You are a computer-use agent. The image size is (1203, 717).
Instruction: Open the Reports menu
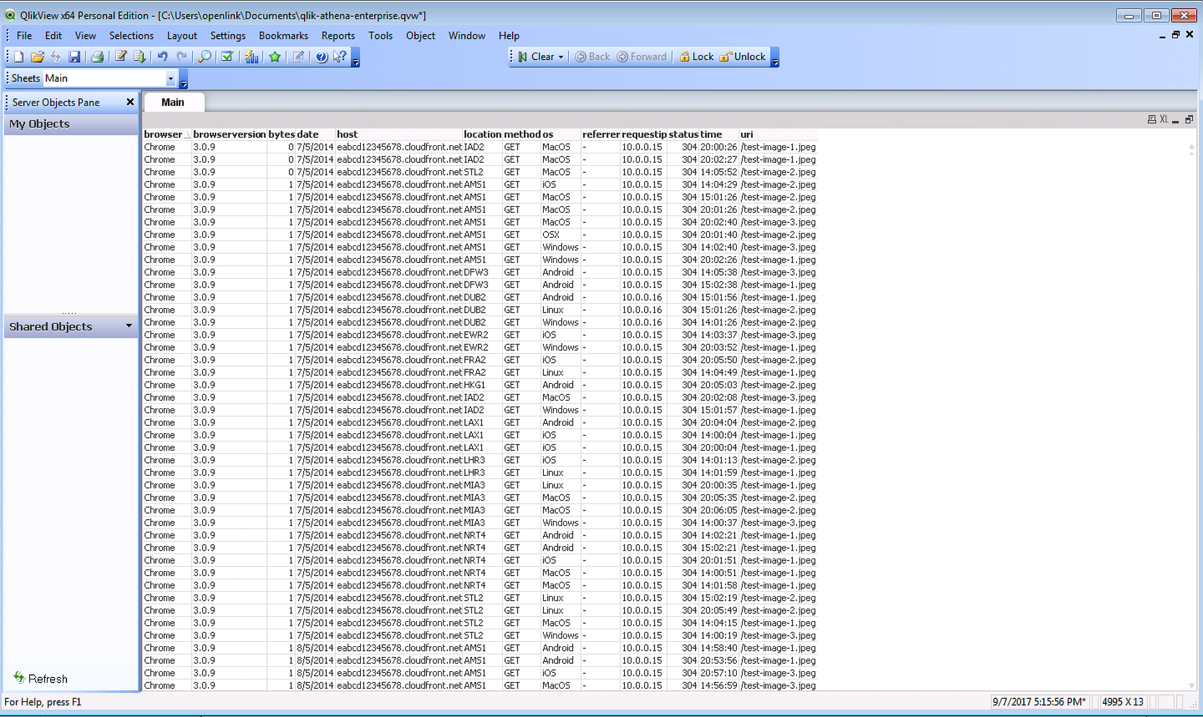click(338, 36)
